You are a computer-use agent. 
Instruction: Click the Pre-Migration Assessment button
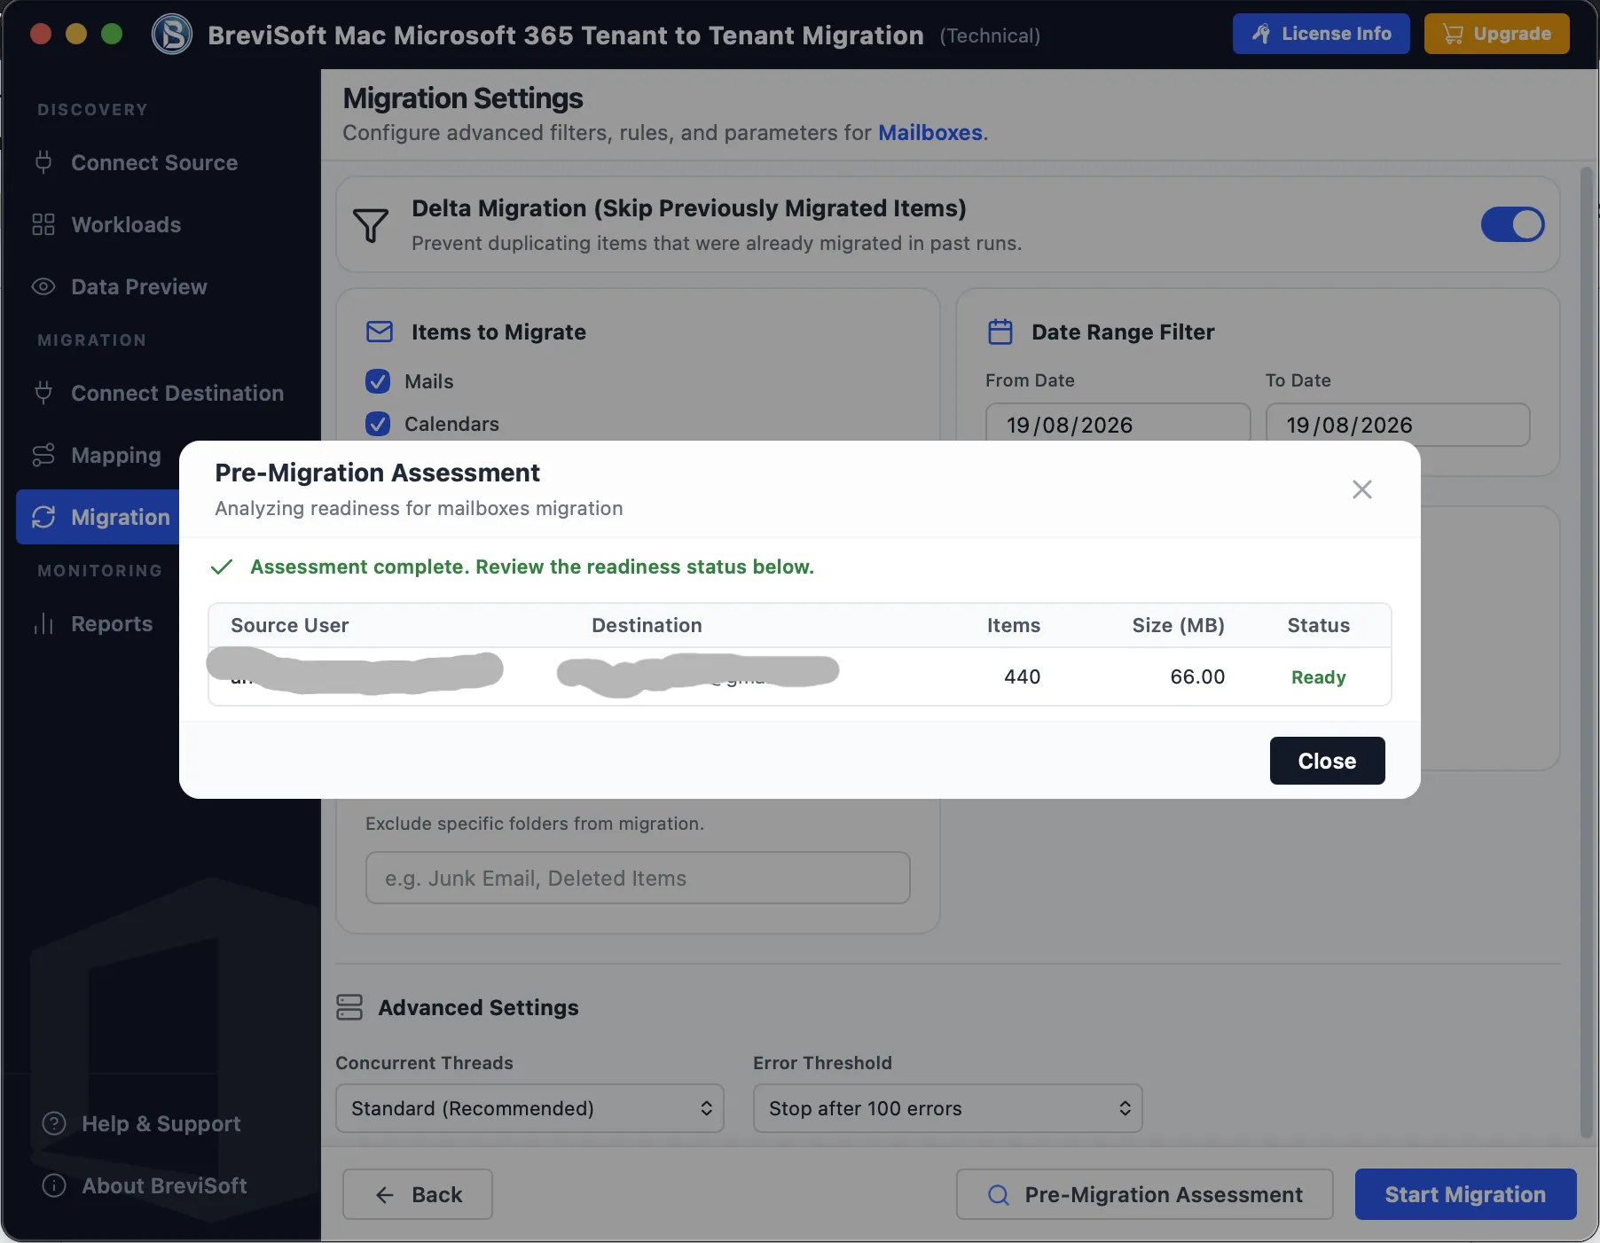[1144, 1194]
